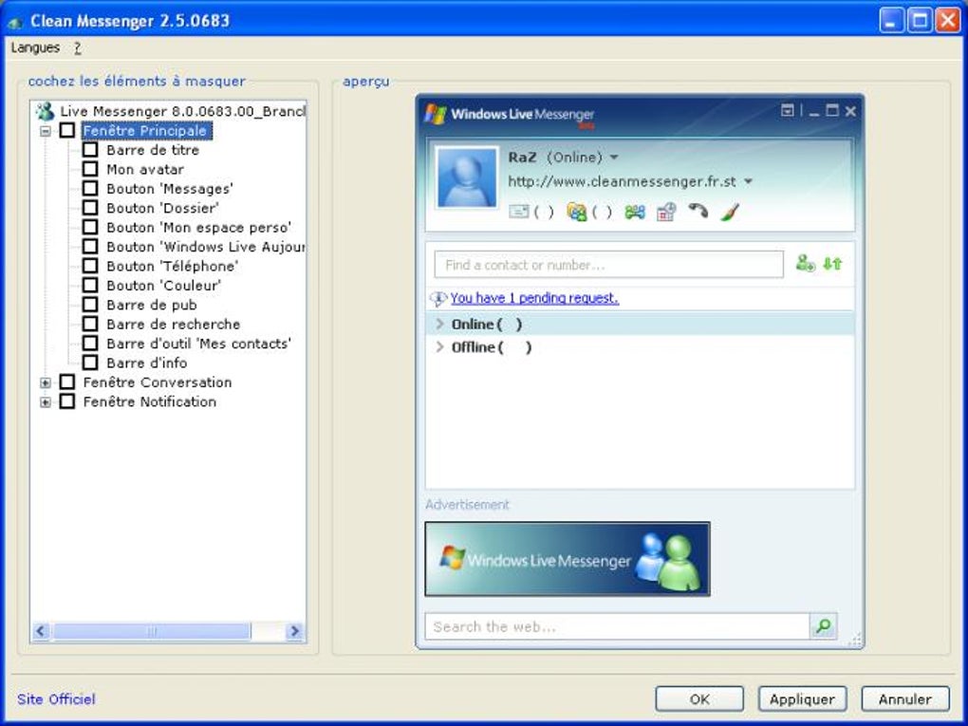This screenshot has height=726, width=968.
Task: Enable the Bouton 'Dossier' checkbox
Action: (x=90, y=208)
